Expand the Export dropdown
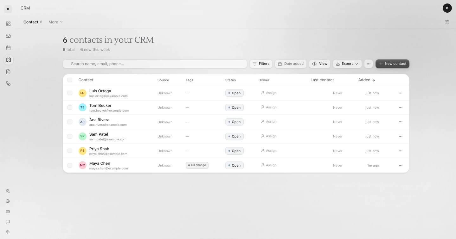Viewport: 456px width, 239px height. pos(347,64)
